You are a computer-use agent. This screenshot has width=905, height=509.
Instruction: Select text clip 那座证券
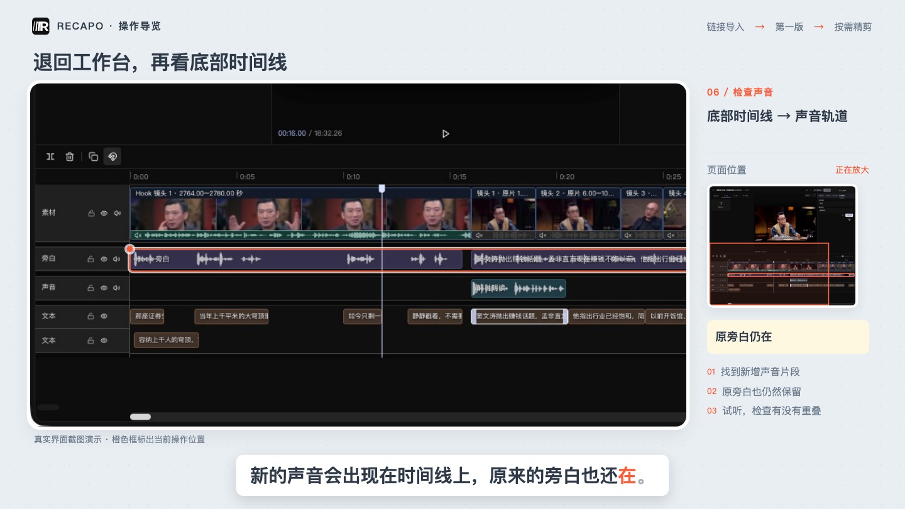pyautogui.click(x=147, y=316)
